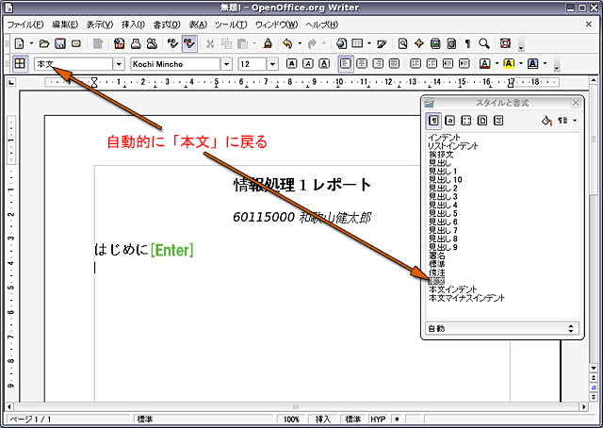Select Paragraph Styles icon in styles panel
Viewport: 603px width, 428px height.
point(434,121)
